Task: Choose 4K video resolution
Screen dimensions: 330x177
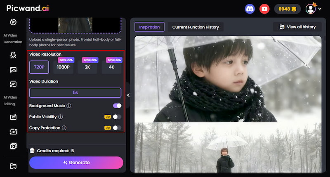Action: (111, 67)
